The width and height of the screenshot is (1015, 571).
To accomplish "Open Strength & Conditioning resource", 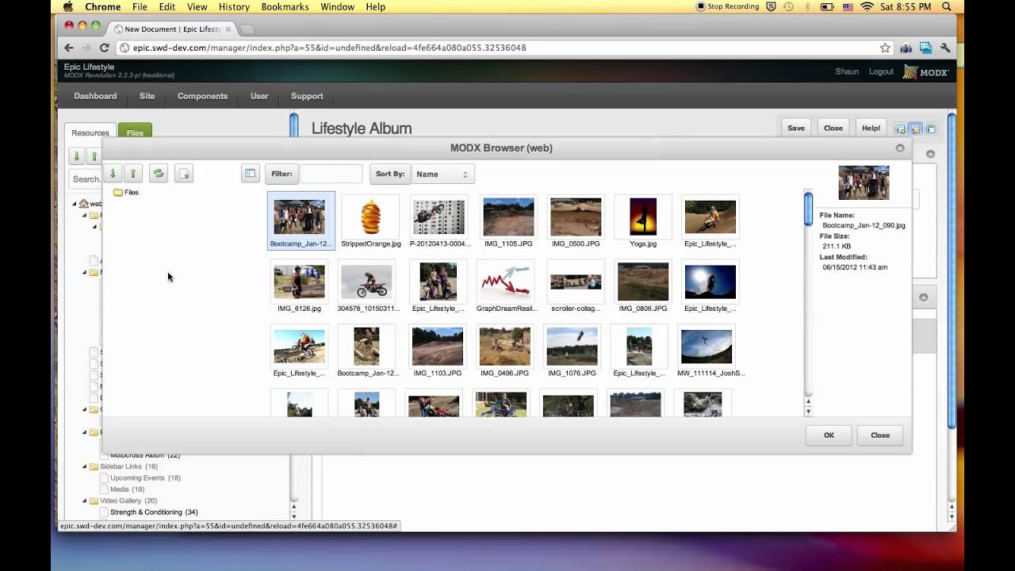I will coord(154,512).
